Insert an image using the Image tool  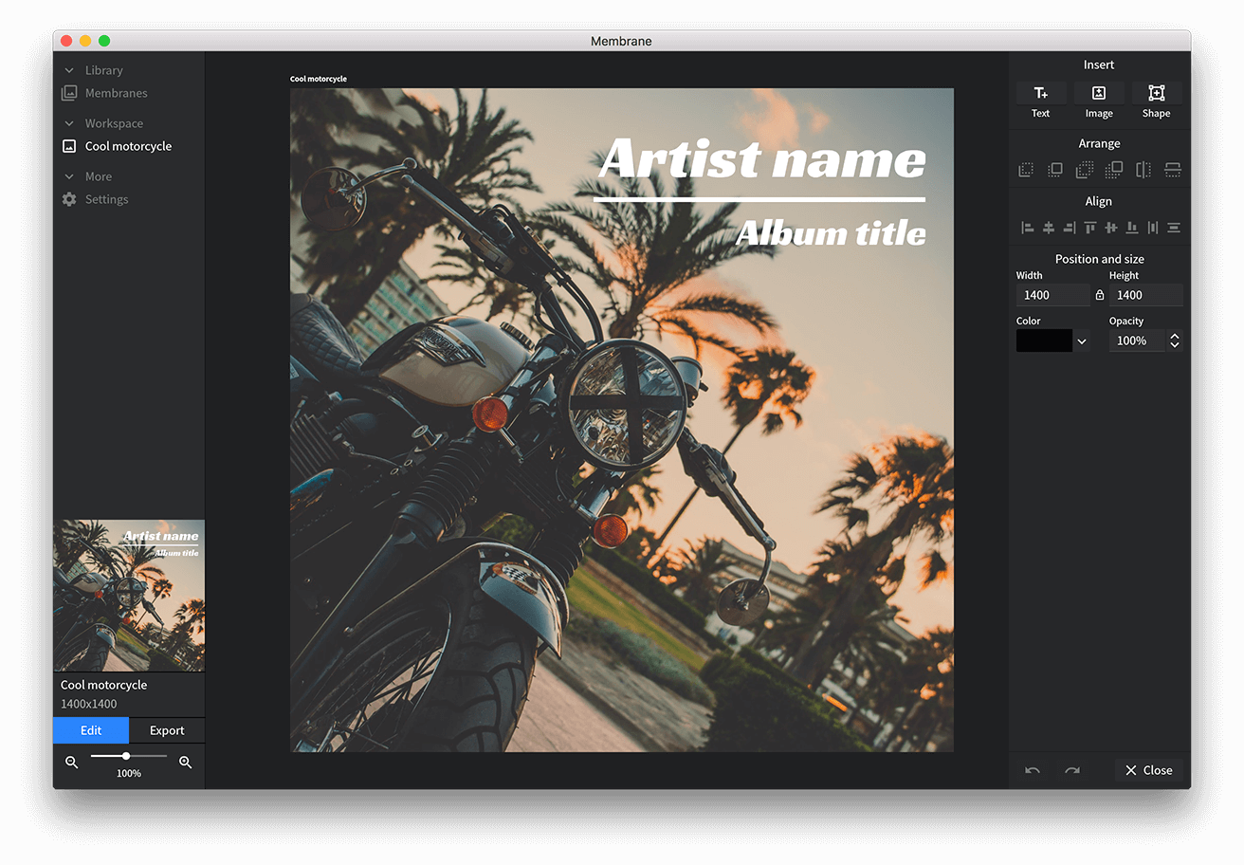(1099, 100)
